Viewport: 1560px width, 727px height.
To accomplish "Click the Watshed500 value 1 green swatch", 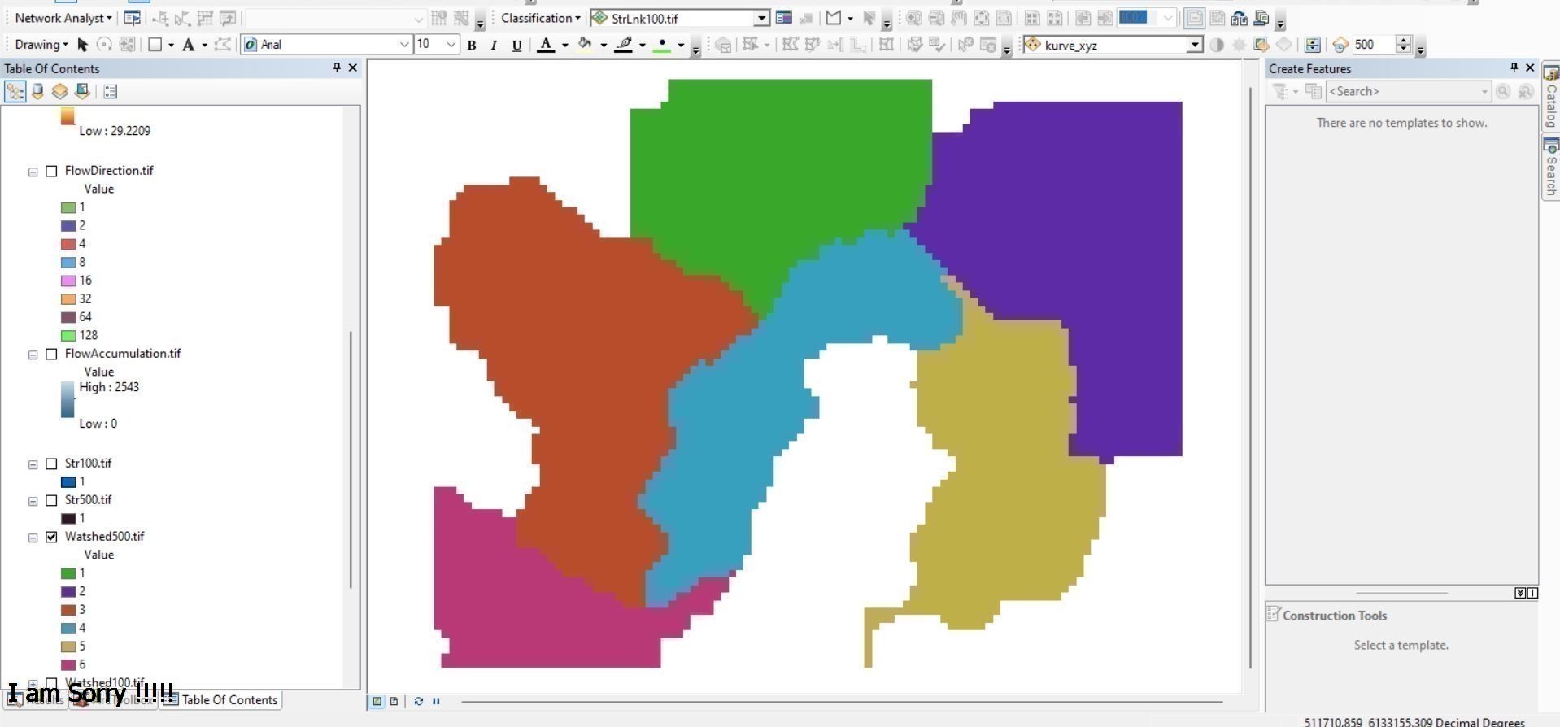I will point(68,573).
